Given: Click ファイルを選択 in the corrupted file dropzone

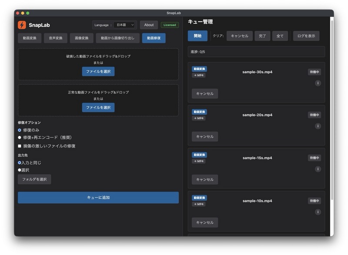Looking at the screenshot, I should pyautogui.click(x=98, y=71).
